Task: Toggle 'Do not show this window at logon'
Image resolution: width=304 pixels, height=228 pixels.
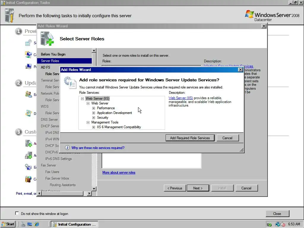Action: tap(17, 213)
